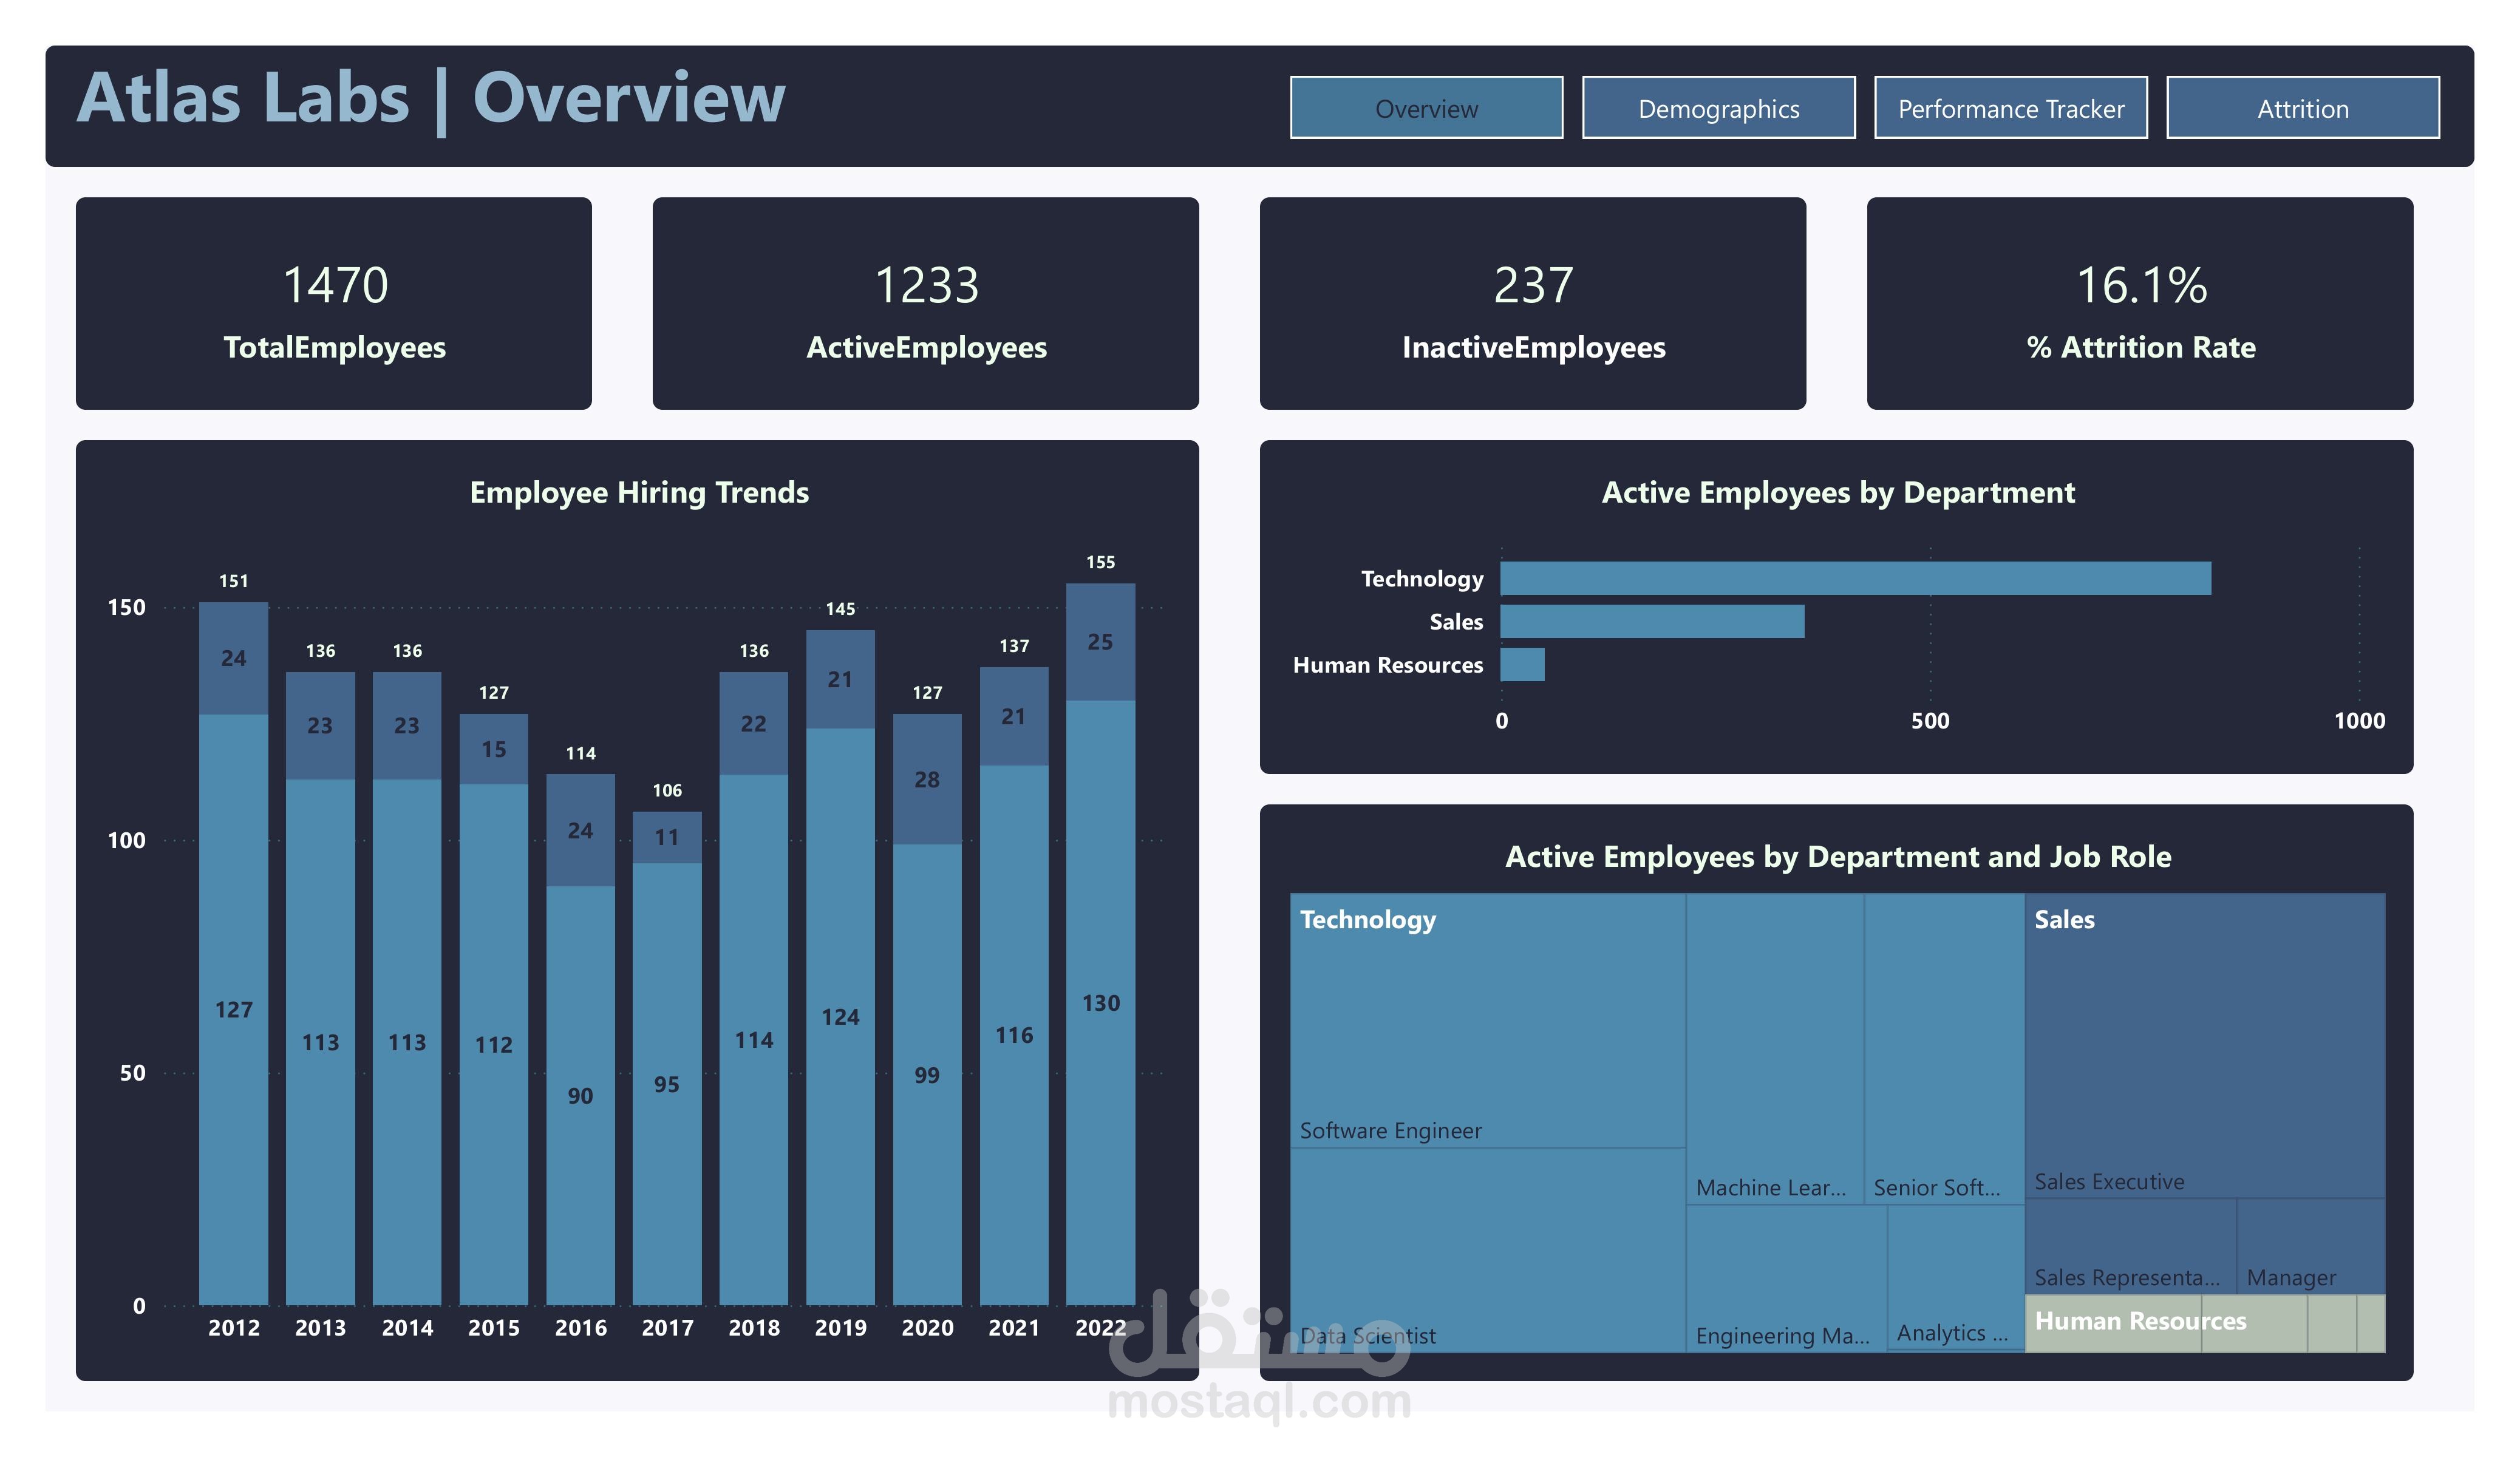Open the Attrition page button
The image size is (2520, 1457).
coord(2302,108)
